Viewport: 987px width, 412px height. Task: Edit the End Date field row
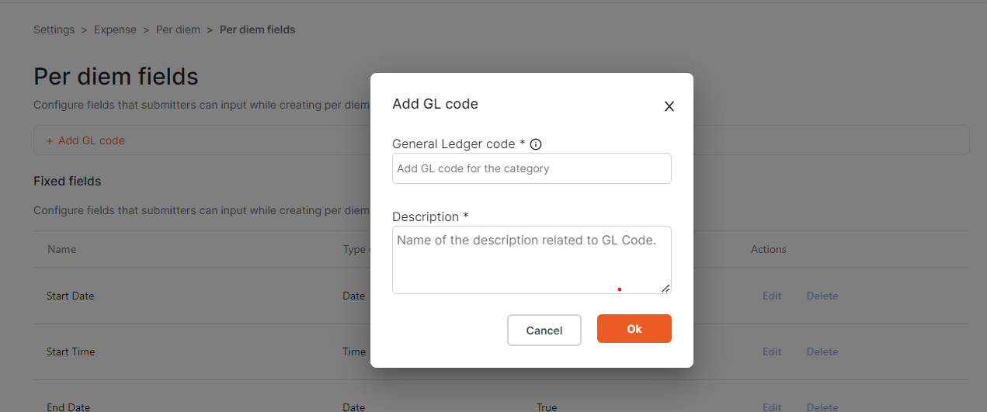point(772,407)
